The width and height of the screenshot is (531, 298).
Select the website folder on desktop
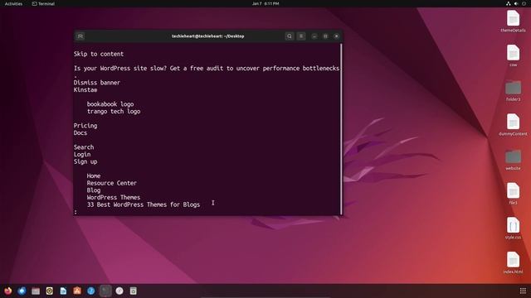(x=513, y=160)
